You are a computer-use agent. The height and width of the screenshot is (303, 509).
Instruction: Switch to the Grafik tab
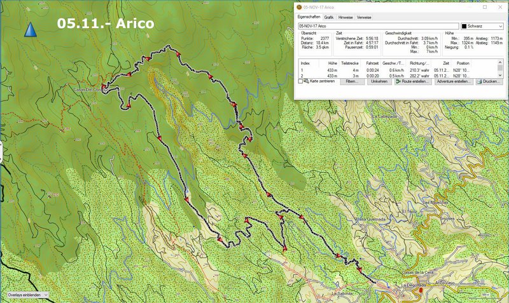329,17
